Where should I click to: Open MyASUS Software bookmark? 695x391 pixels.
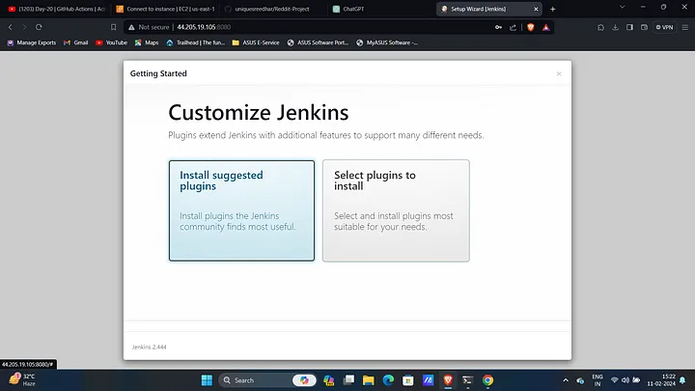pyautogui.click(x=387, y=42)
